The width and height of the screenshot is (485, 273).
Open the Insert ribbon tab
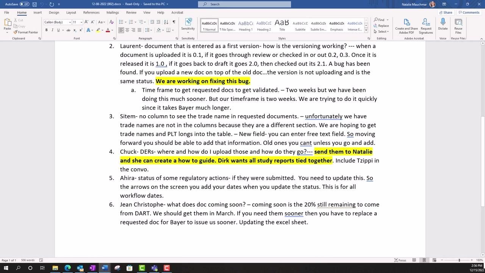coord(38,13)
